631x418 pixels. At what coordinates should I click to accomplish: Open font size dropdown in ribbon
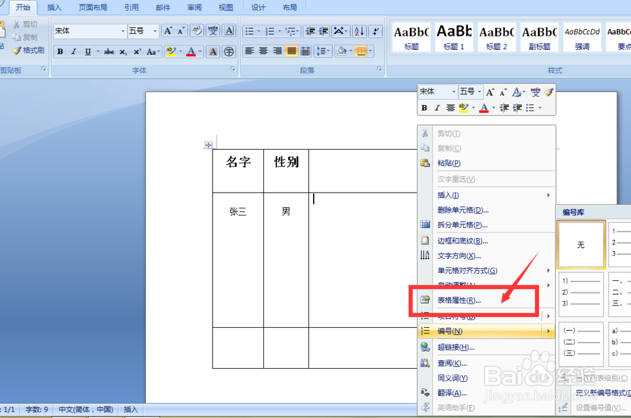tap(155, 31)
